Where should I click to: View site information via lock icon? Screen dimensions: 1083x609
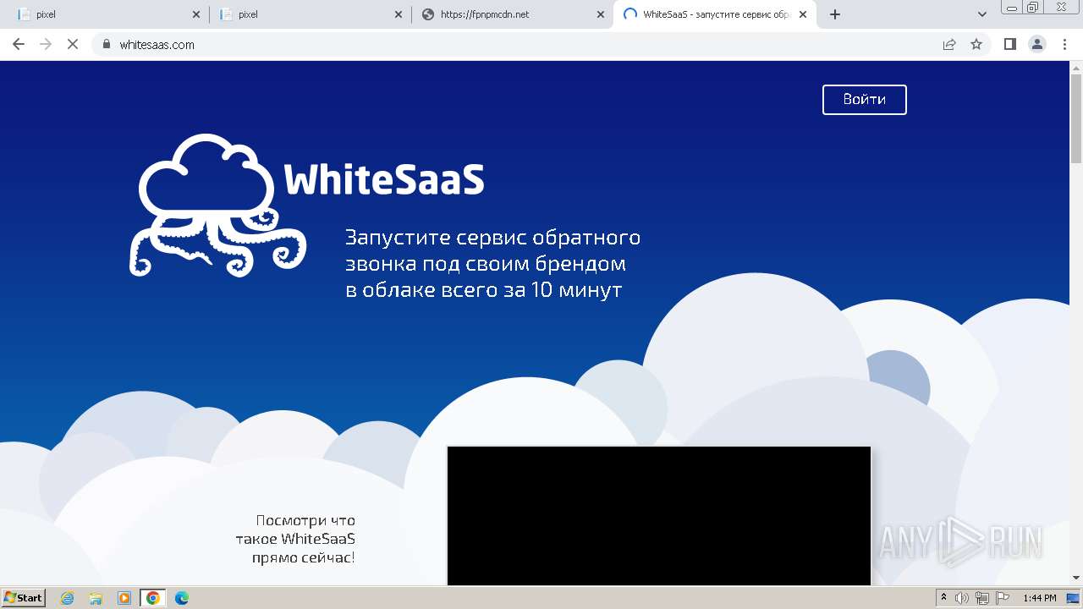107,44
